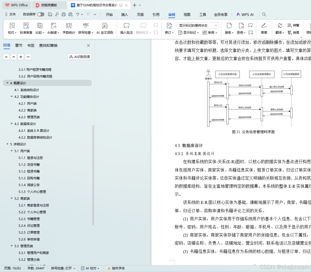Collapse the 4 概要设计 section
The height and width of the screenshot is (272, 311).
[8, 83]
